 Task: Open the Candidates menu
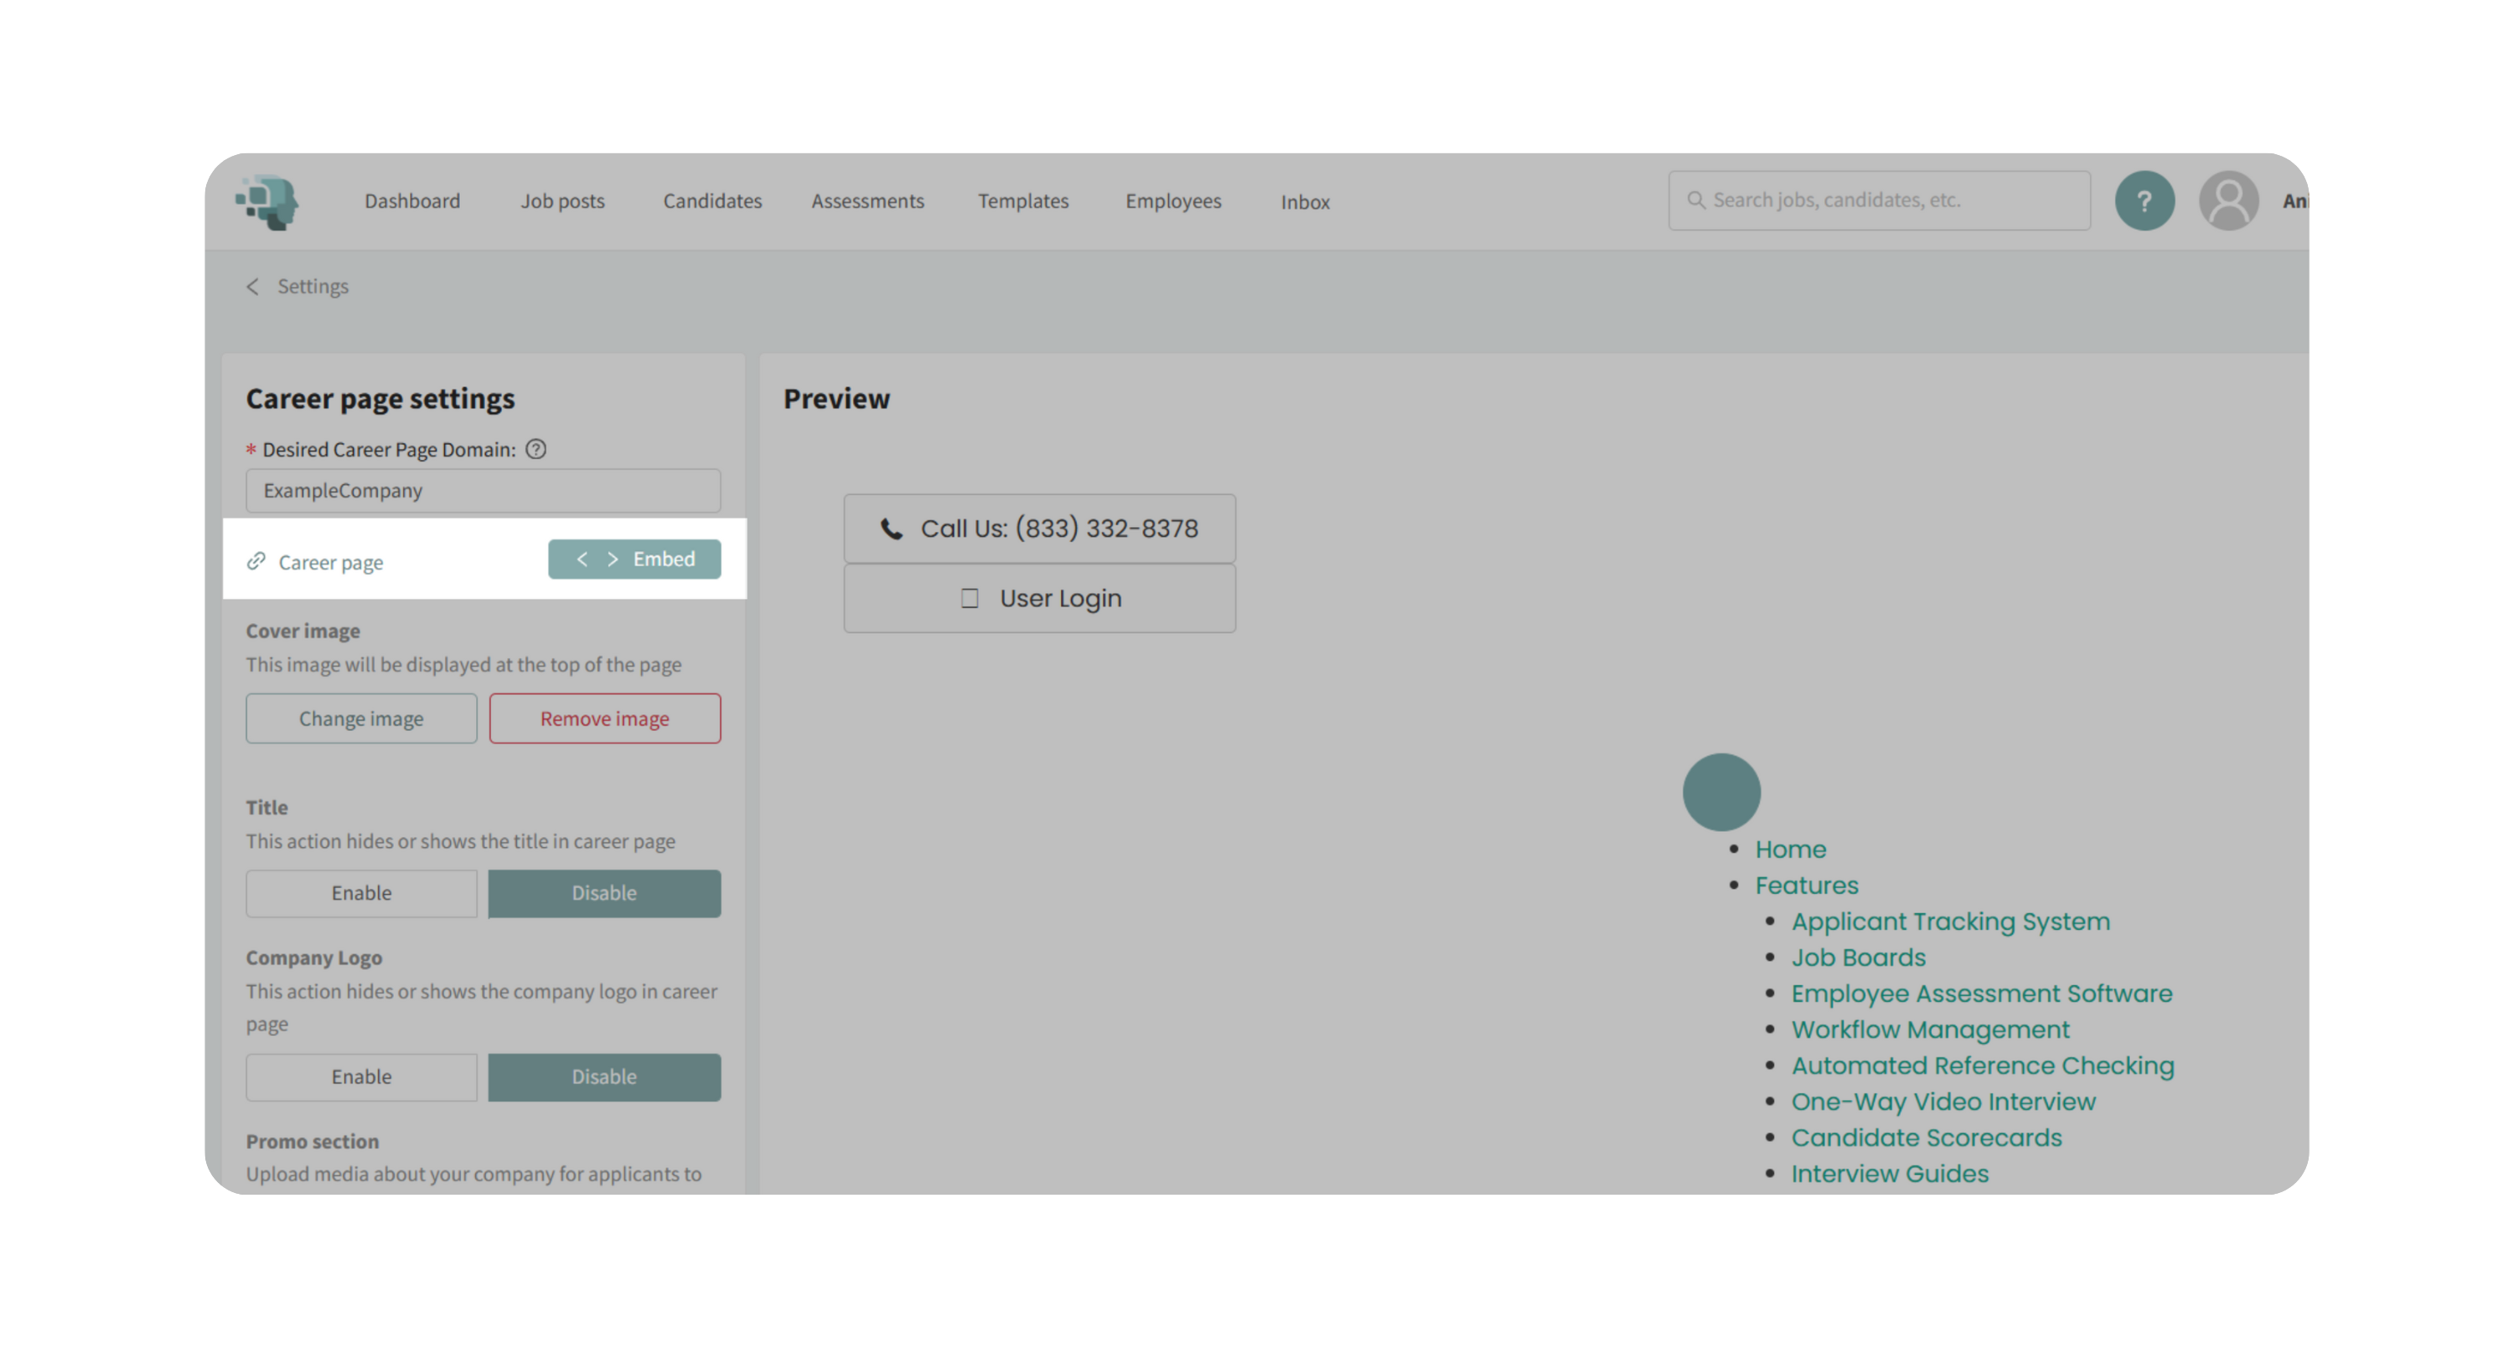point(712,201)
